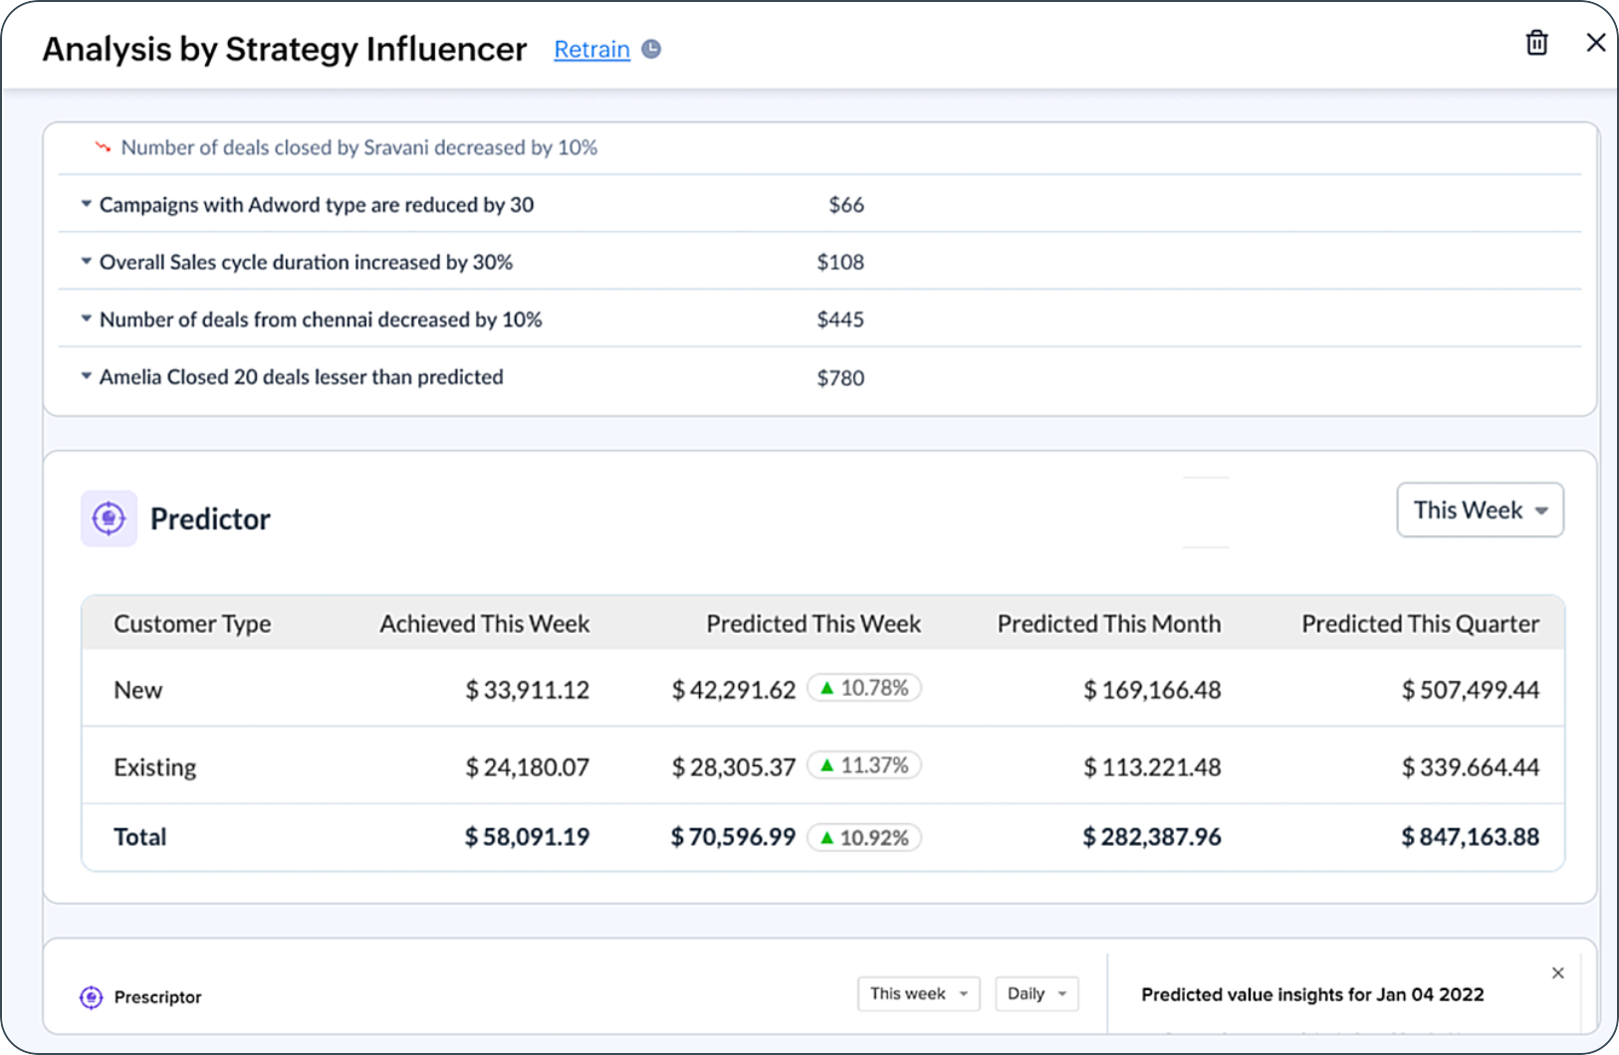Viewport: 1619px width, 1055px height.
Task: Click the 10.92% total growth badge
Action: point(863,837)
